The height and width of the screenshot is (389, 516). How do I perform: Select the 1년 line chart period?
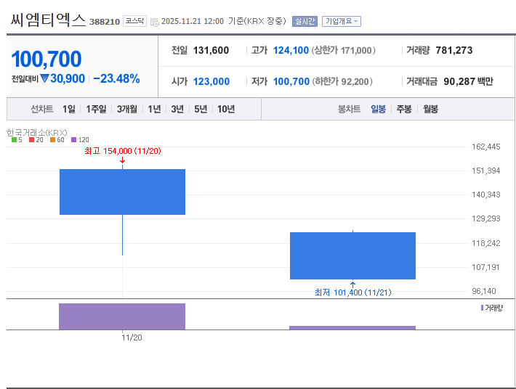pyautogui.click(x=154, y=109)
